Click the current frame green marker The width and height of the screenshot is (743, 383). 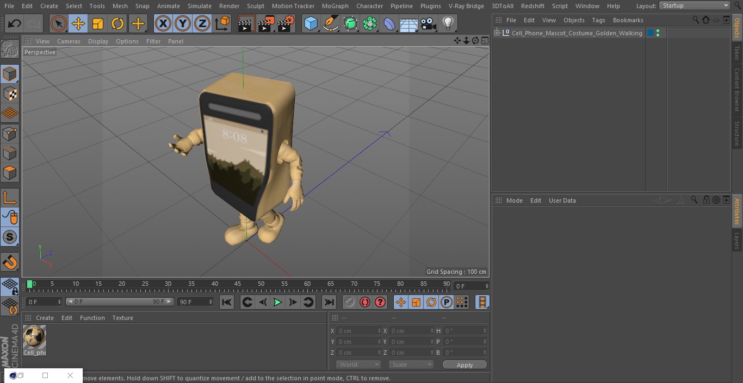click(x=30, y=284)
